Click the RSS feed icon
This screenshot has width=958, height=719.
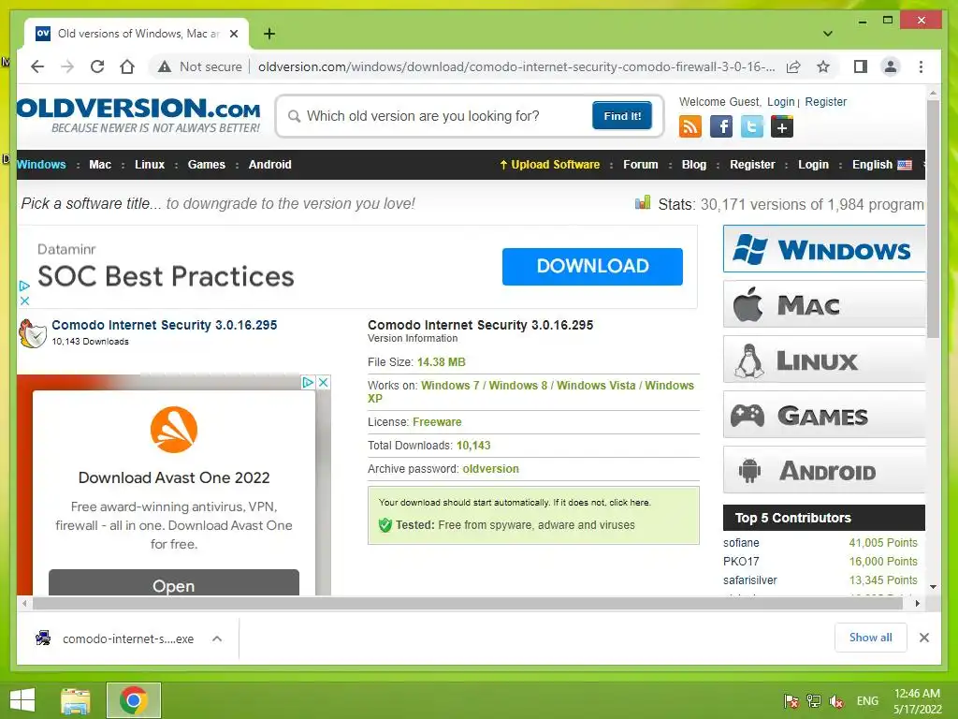(689, 127)
